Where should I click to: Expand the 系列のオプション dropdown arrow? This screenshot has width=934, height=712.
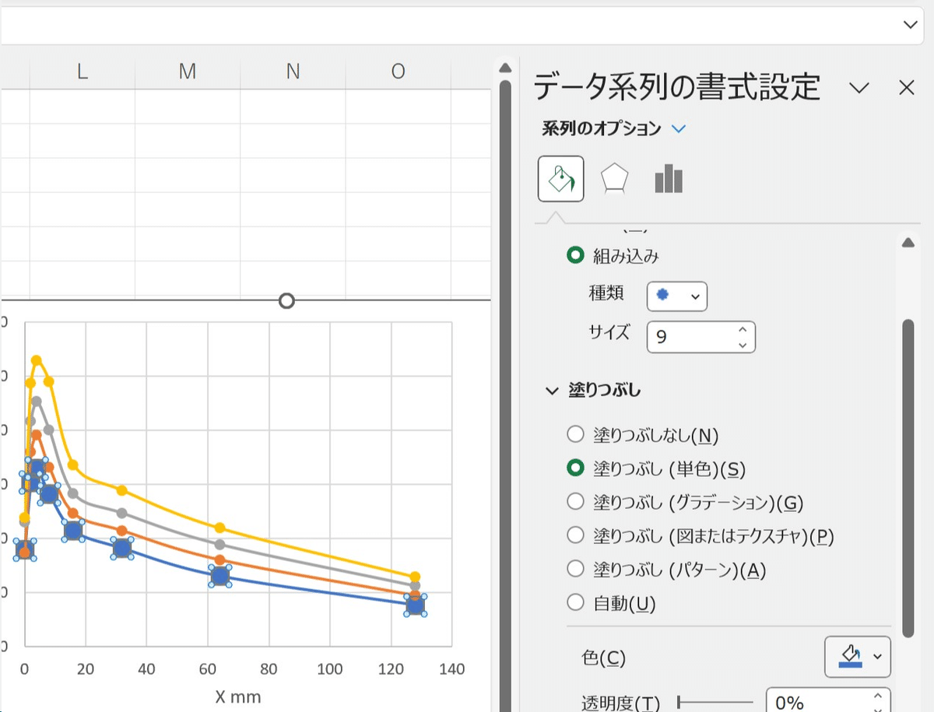click(x=679, y=129)
